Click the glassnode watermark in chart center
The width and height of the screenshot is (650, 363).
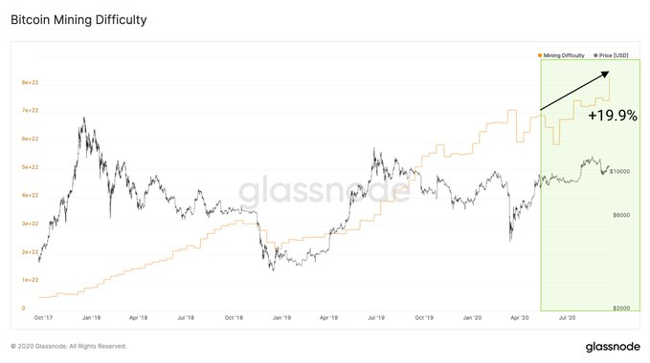(x=325, y=191)
